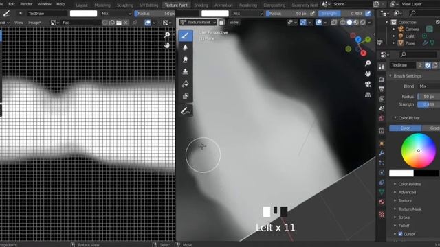440x247 pixels.
Task: Open the Render menu
Action: point(26,4)
